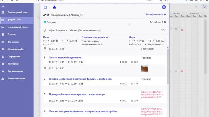
Task: Click the Календарный план calendar icon
Action: [x=3, y=12]
